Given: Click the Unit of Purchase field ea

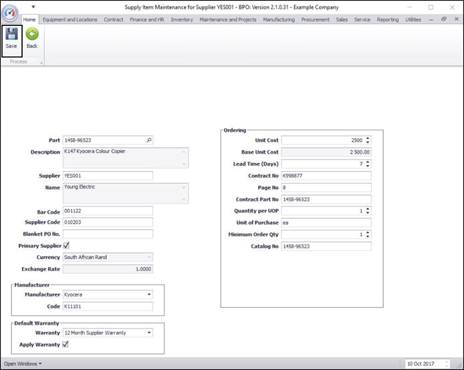Looking at the screenshot, I should pyautogui.click(x=326, y=222).
